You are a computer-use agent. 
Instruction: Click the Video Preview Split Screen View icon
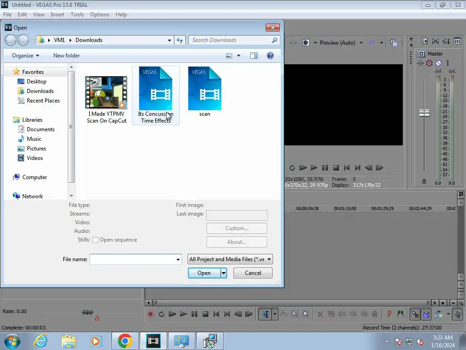[x=305, y=42]
